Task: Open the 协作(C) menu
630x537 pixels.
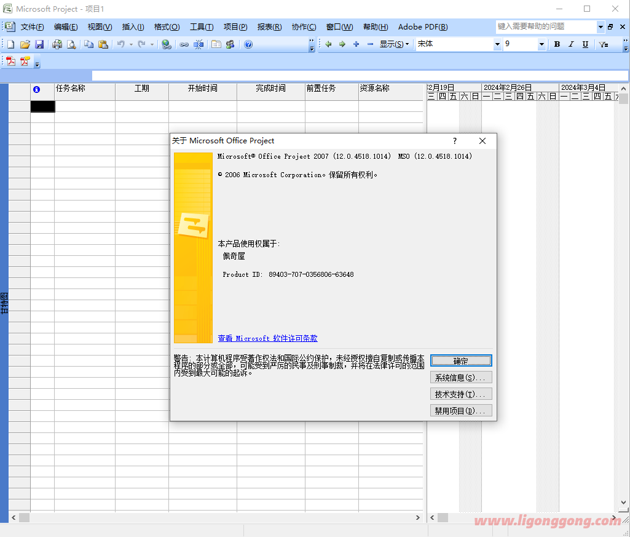Action: coord(304,27)
